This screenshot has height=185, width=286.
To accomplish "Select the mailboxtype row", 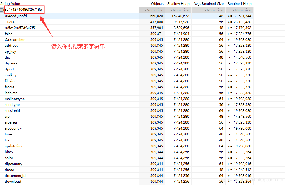I will point(15,99).
